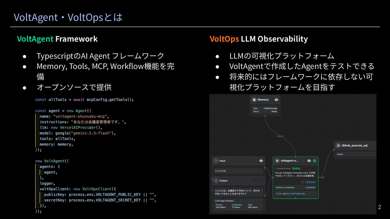Click the Tools edge label on connector

pyautogui.click(x=322, y=177)
